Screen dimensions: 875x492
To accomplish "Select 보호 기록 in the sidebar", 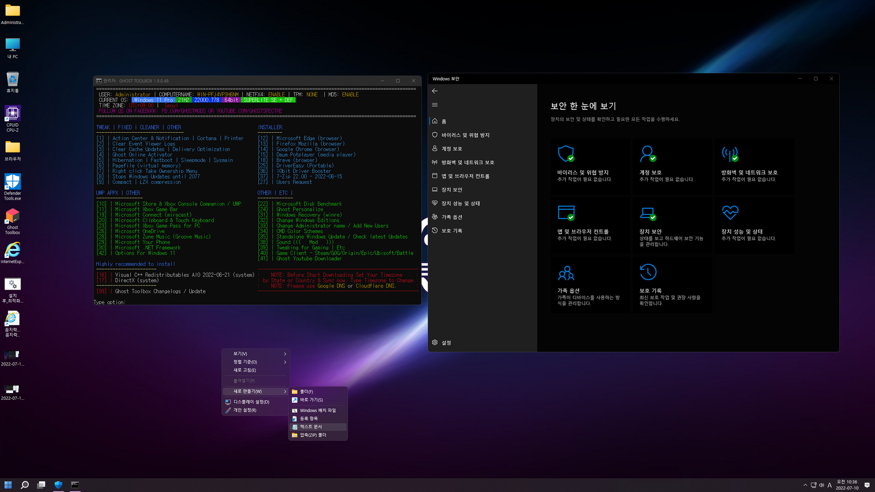I will [x=482, y=230].
